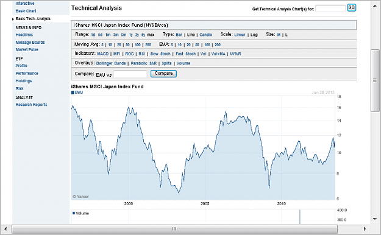Click vertical scrollbar up arrow

point(375,6)
